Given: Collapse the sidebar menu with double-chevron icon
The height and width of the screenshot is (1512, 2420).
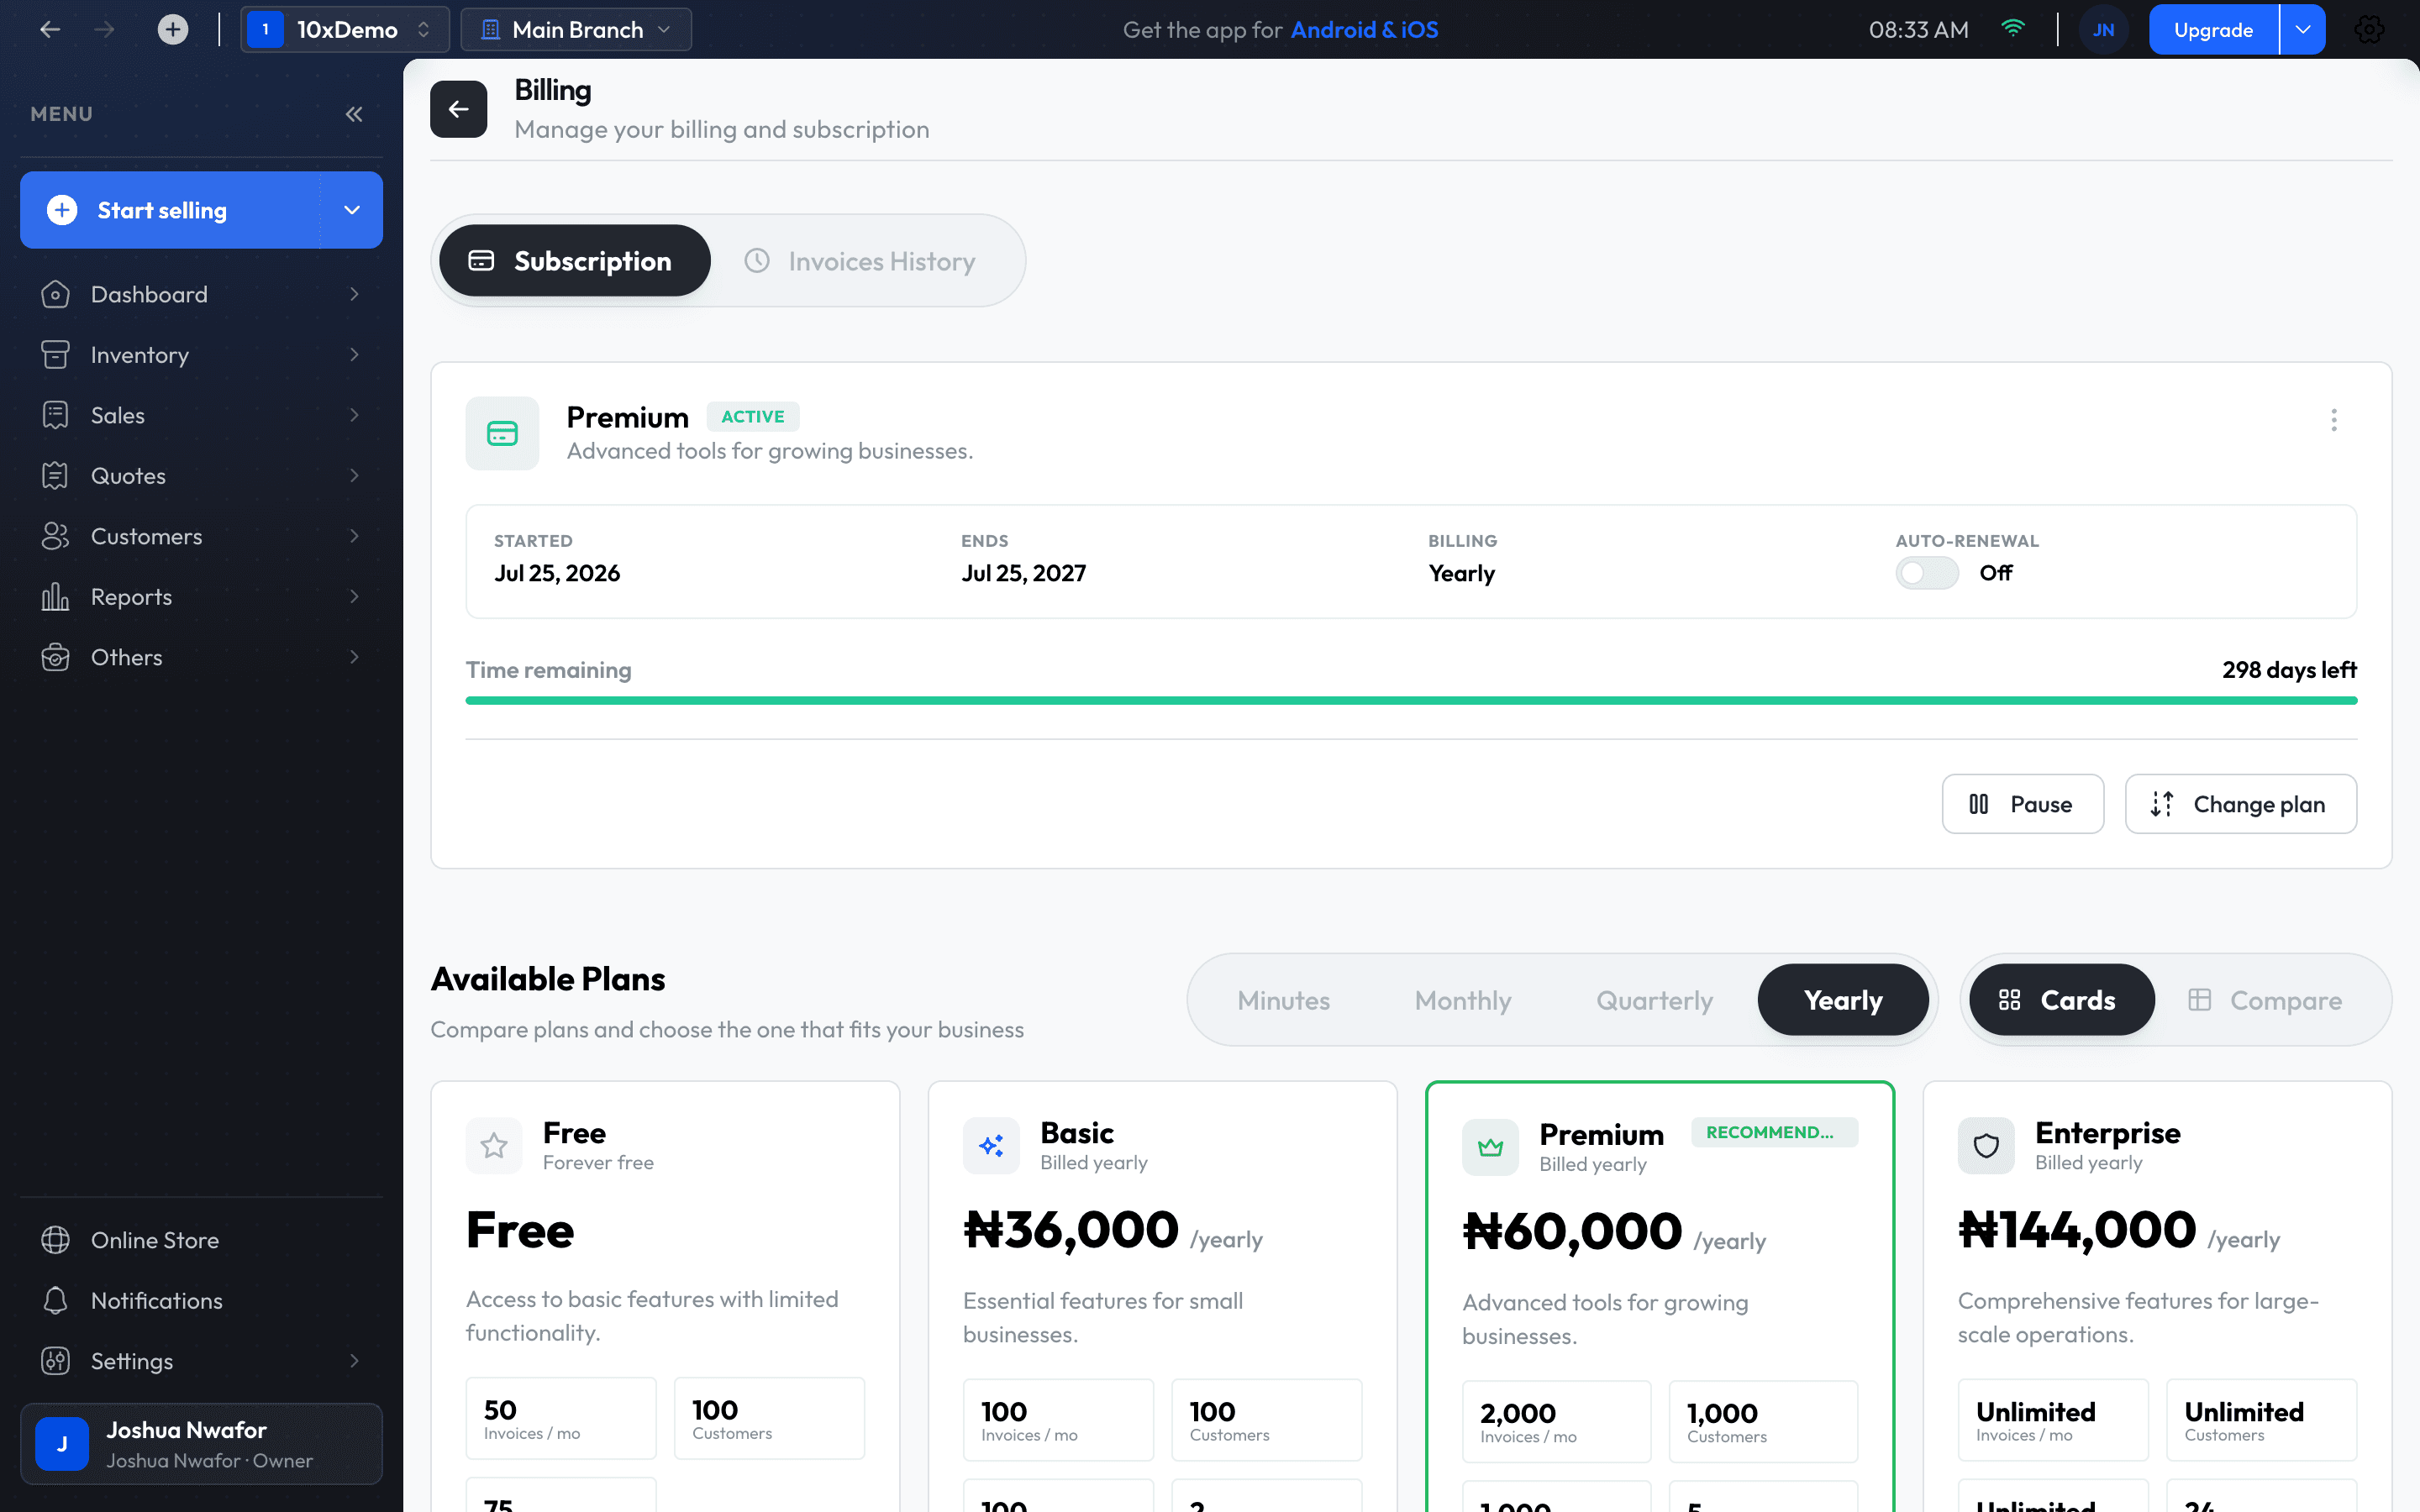Looking at the screenshot, I should click(354, 114).
